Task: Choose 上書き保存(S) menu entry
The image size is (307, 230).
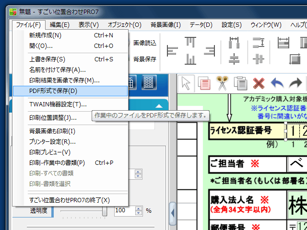Action: coord(71,59)
